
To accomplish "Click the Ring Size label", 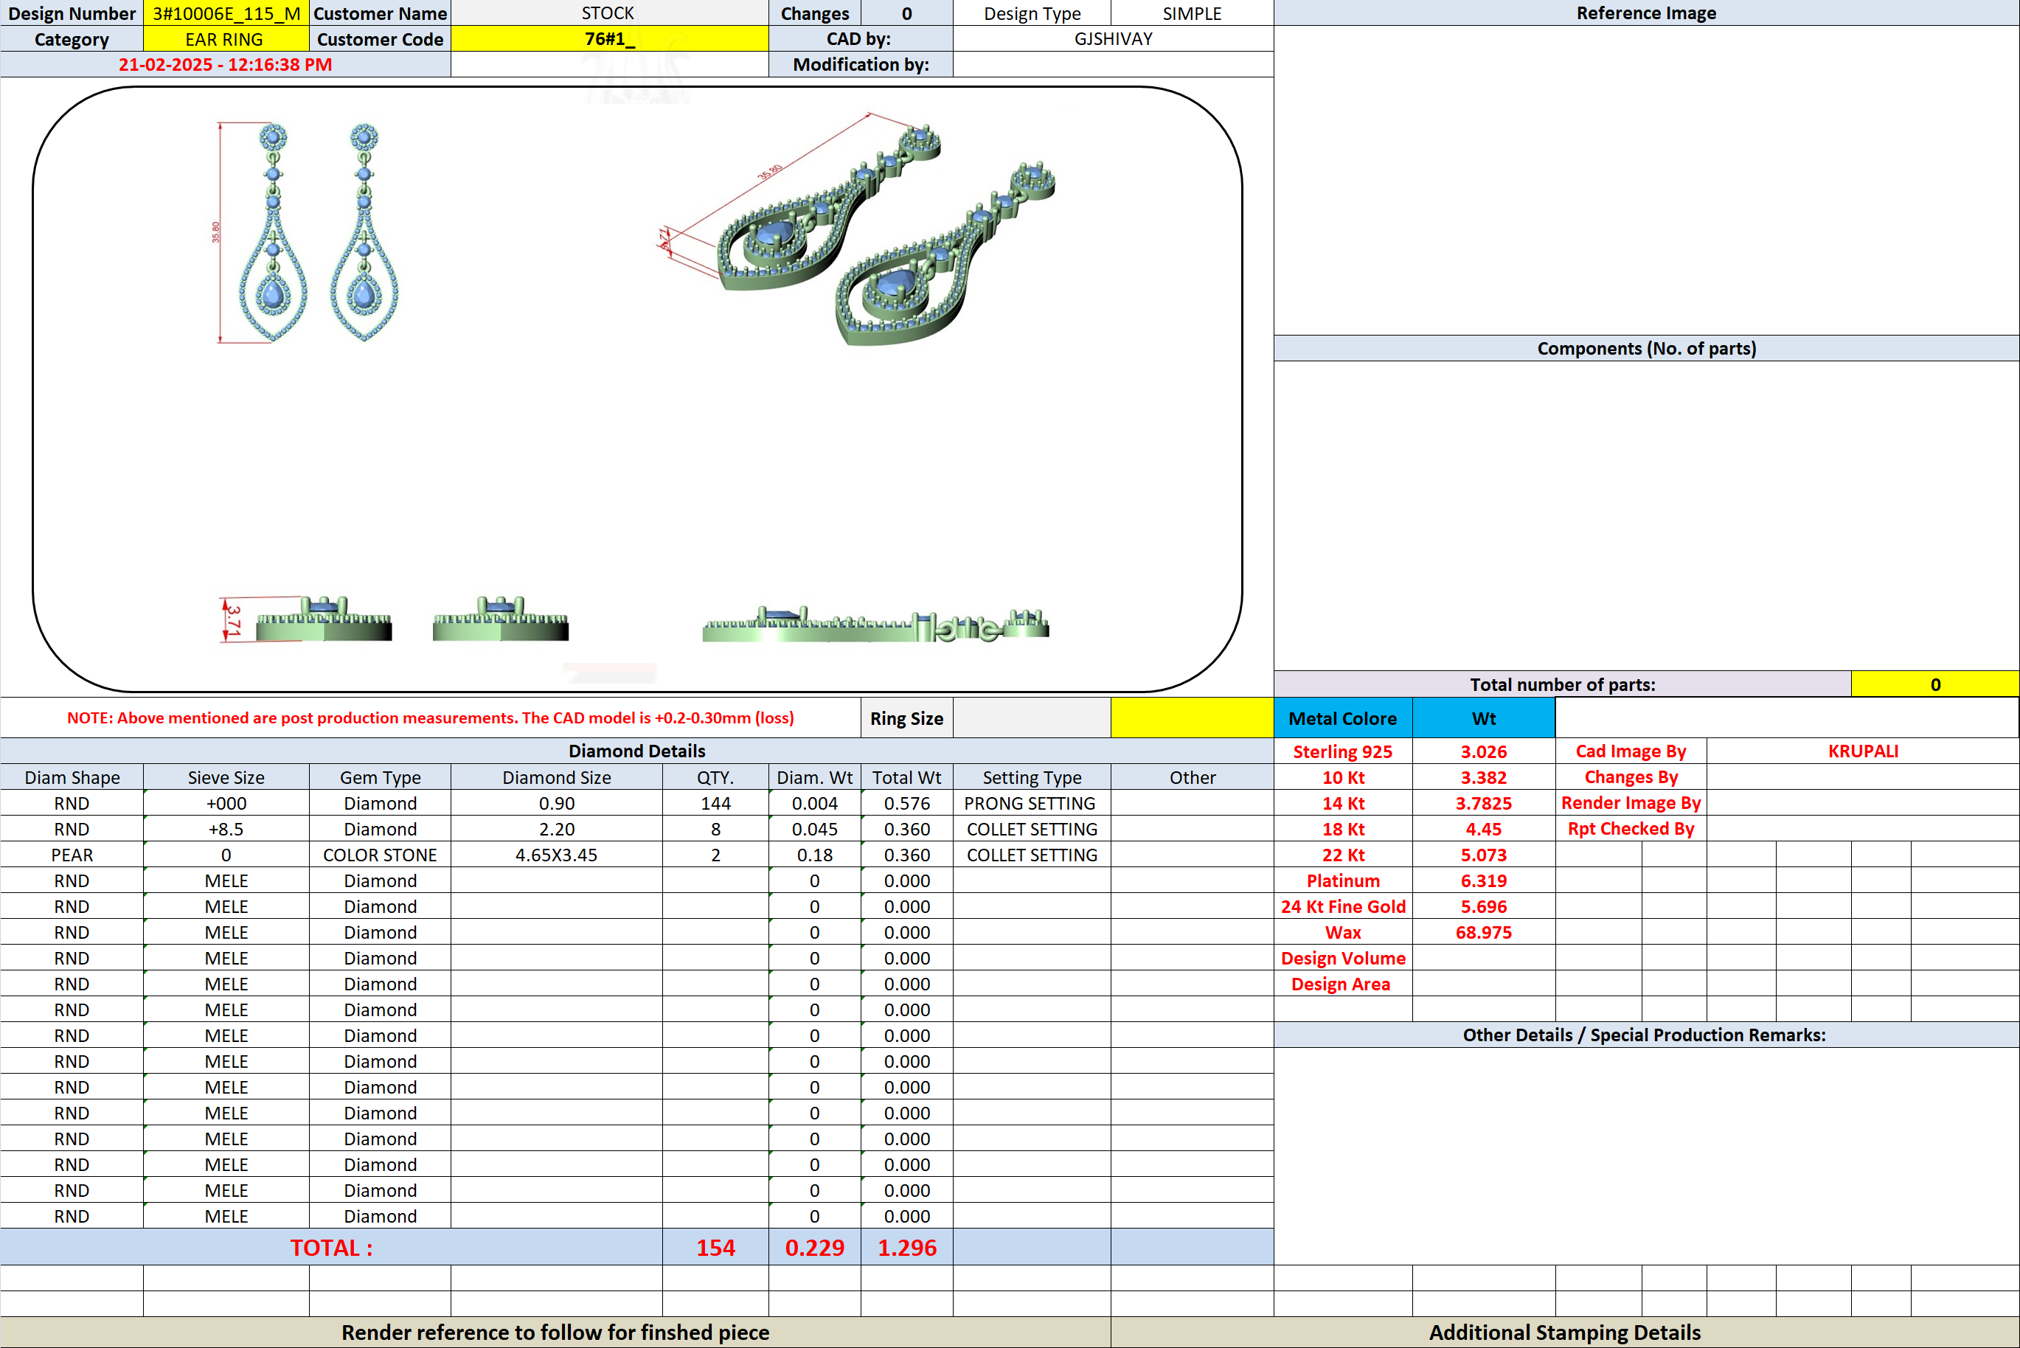I will (907, 718).
